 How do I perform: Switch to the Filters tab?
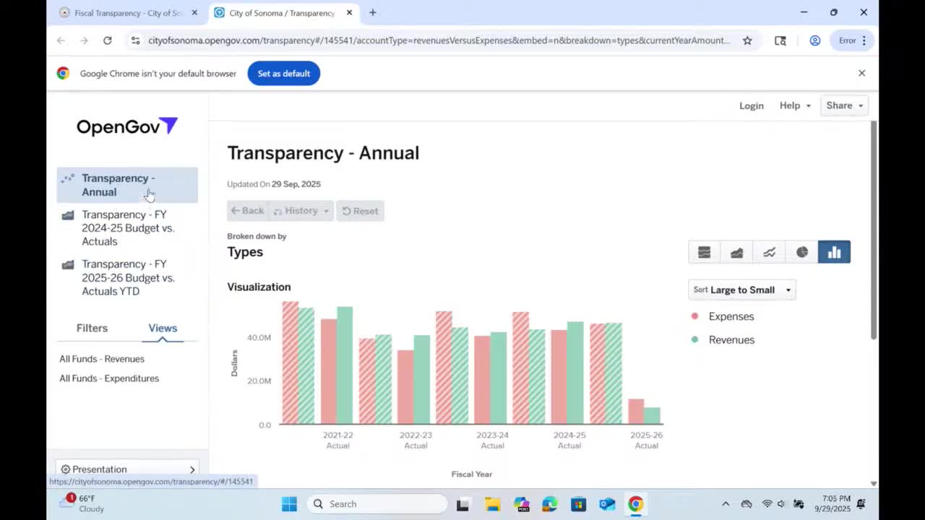click(x=92, y=328)
